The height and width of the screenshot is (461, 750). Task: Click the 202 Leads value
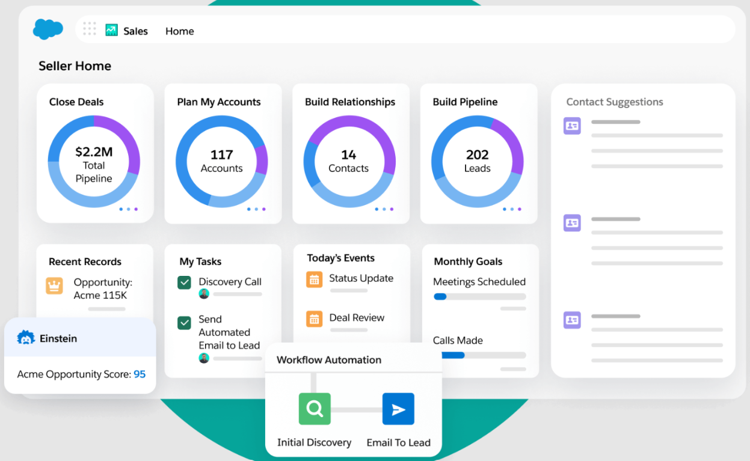478,161
